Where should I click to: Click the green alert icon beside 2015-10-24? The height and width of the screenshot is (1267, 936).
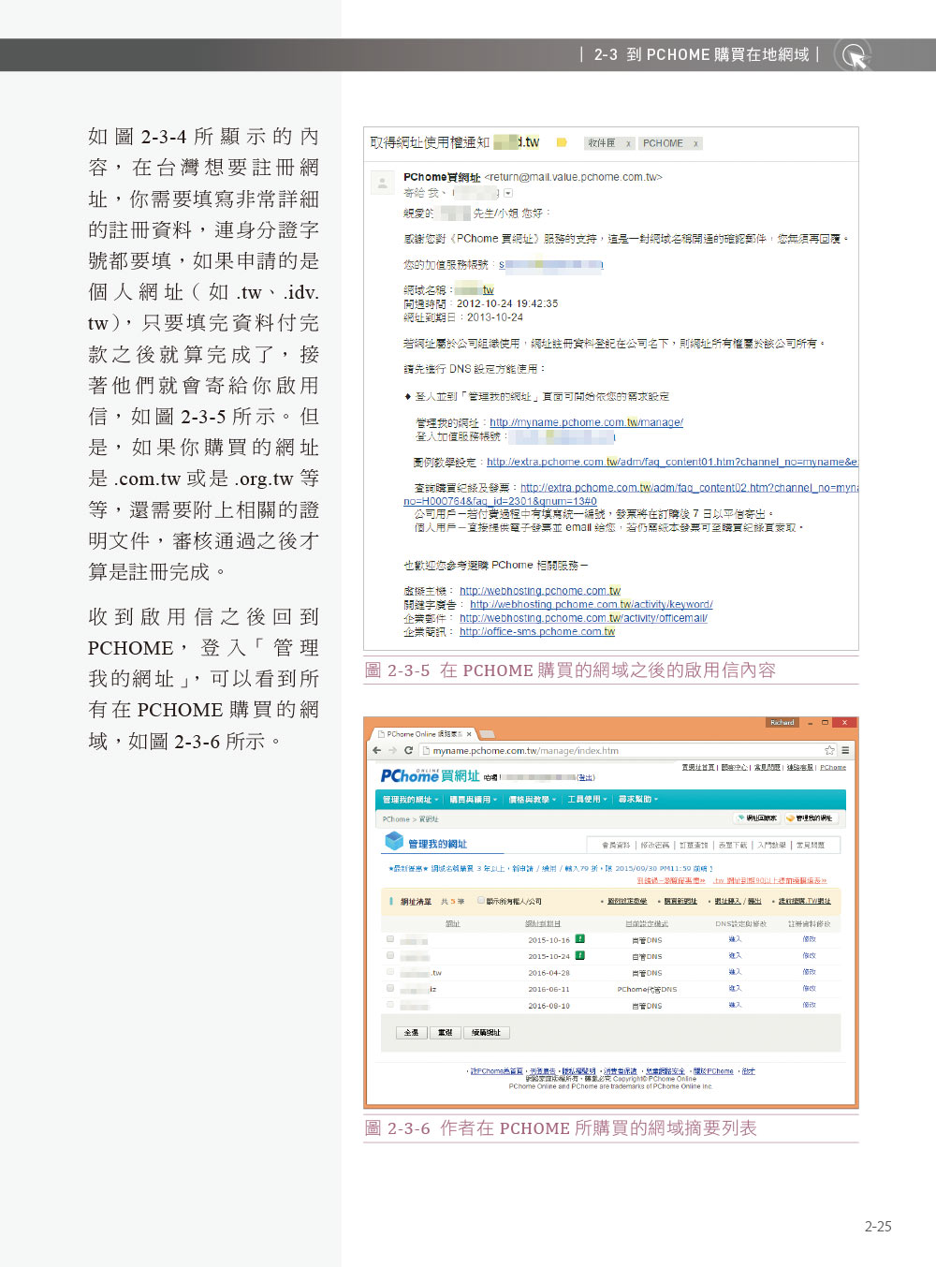pyautogui.click(x=580, y=955)
